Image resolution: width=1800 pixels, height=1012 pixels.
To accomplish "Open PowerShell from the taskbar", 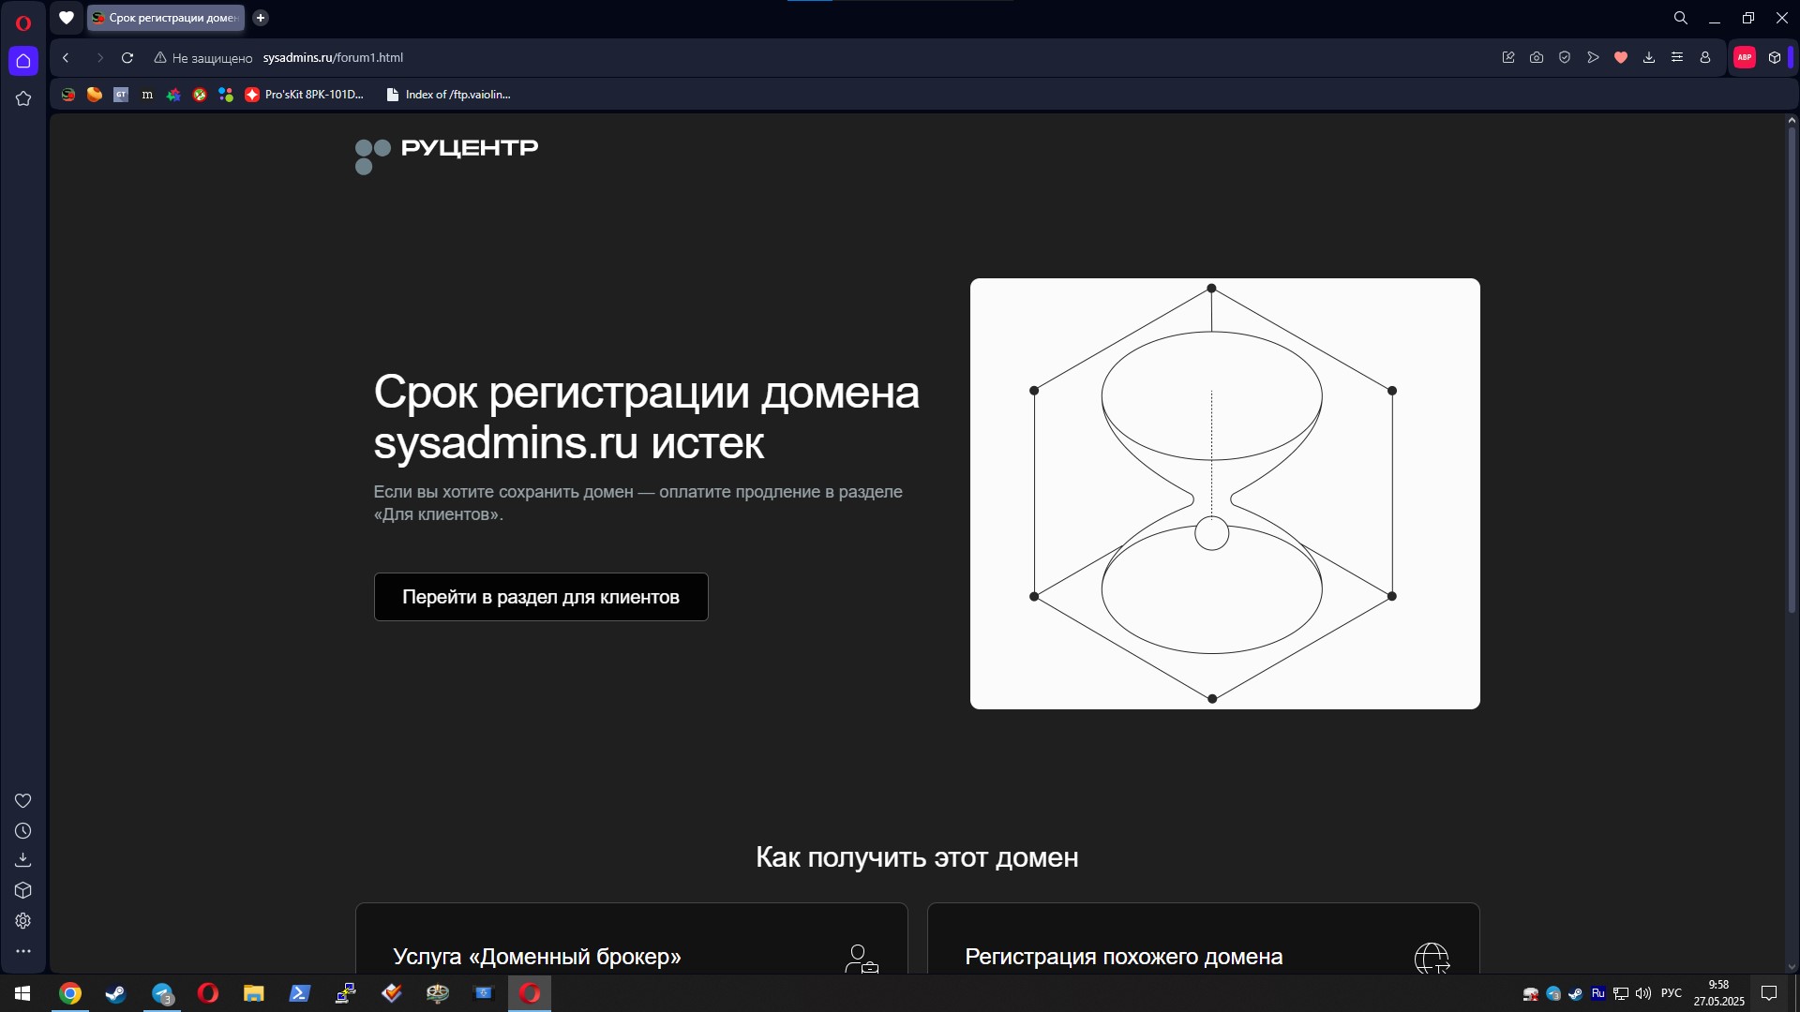I will tap(300, 993).
